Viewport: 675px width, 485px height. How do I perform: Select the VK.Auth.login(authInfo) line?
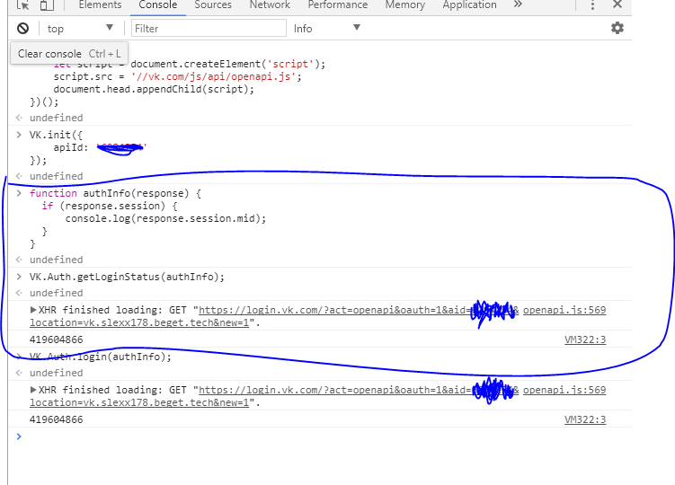pyautogui.click(x=101, y=357)
